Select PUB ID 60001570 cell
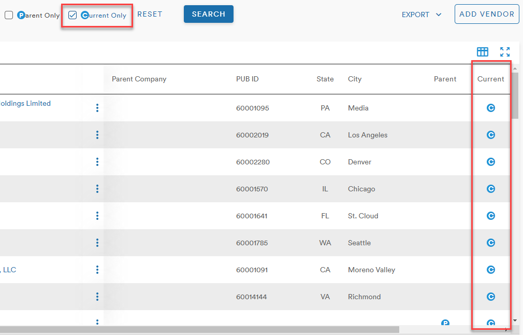 coord(252,189)
